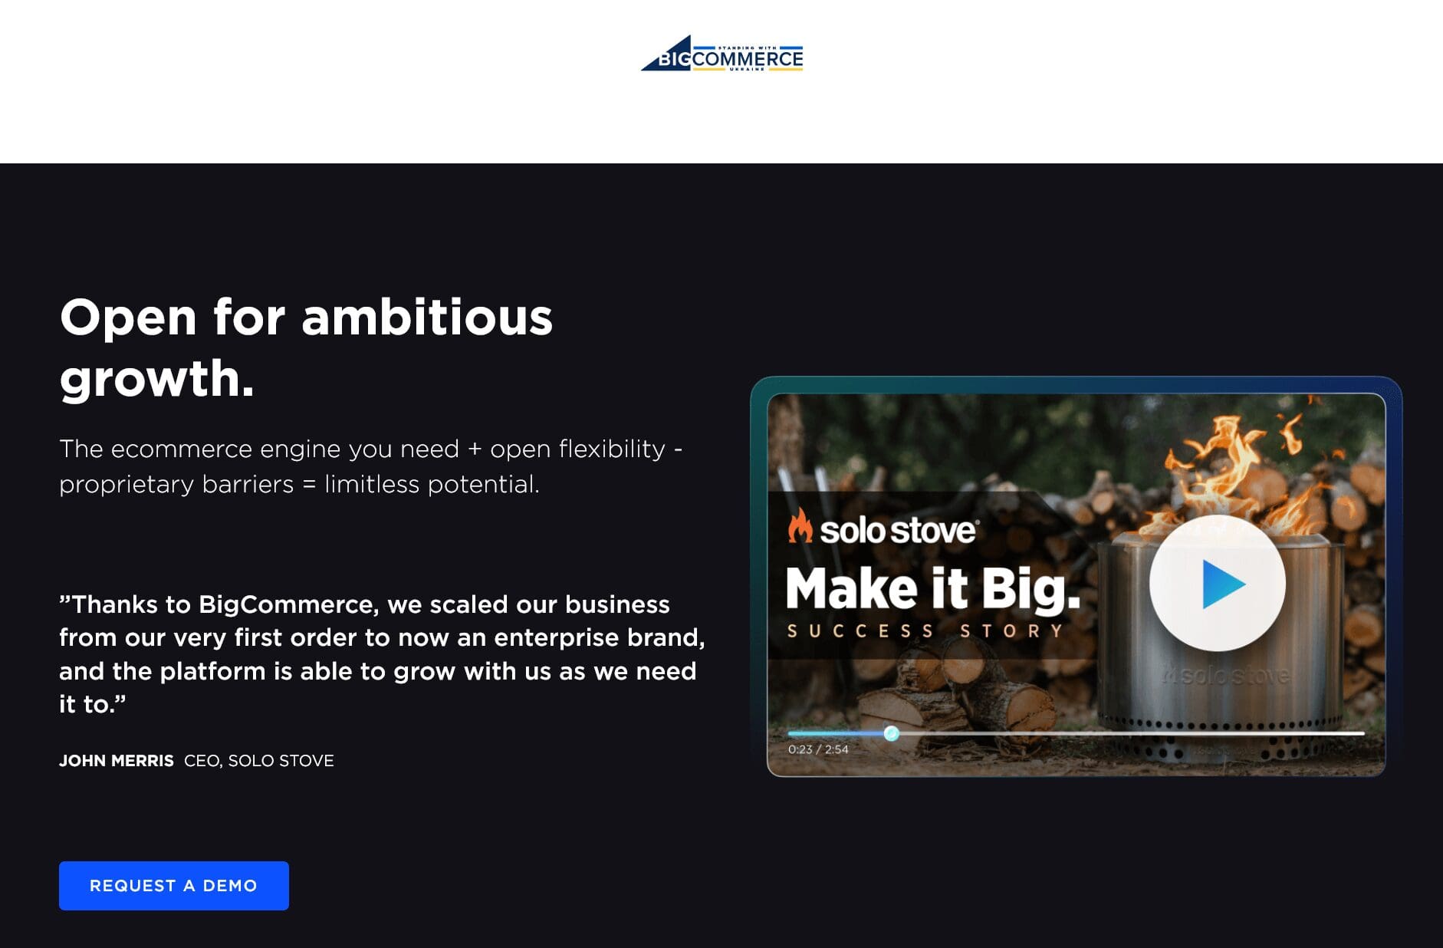Click the dark triangle in BigCommerce logo

666,54
